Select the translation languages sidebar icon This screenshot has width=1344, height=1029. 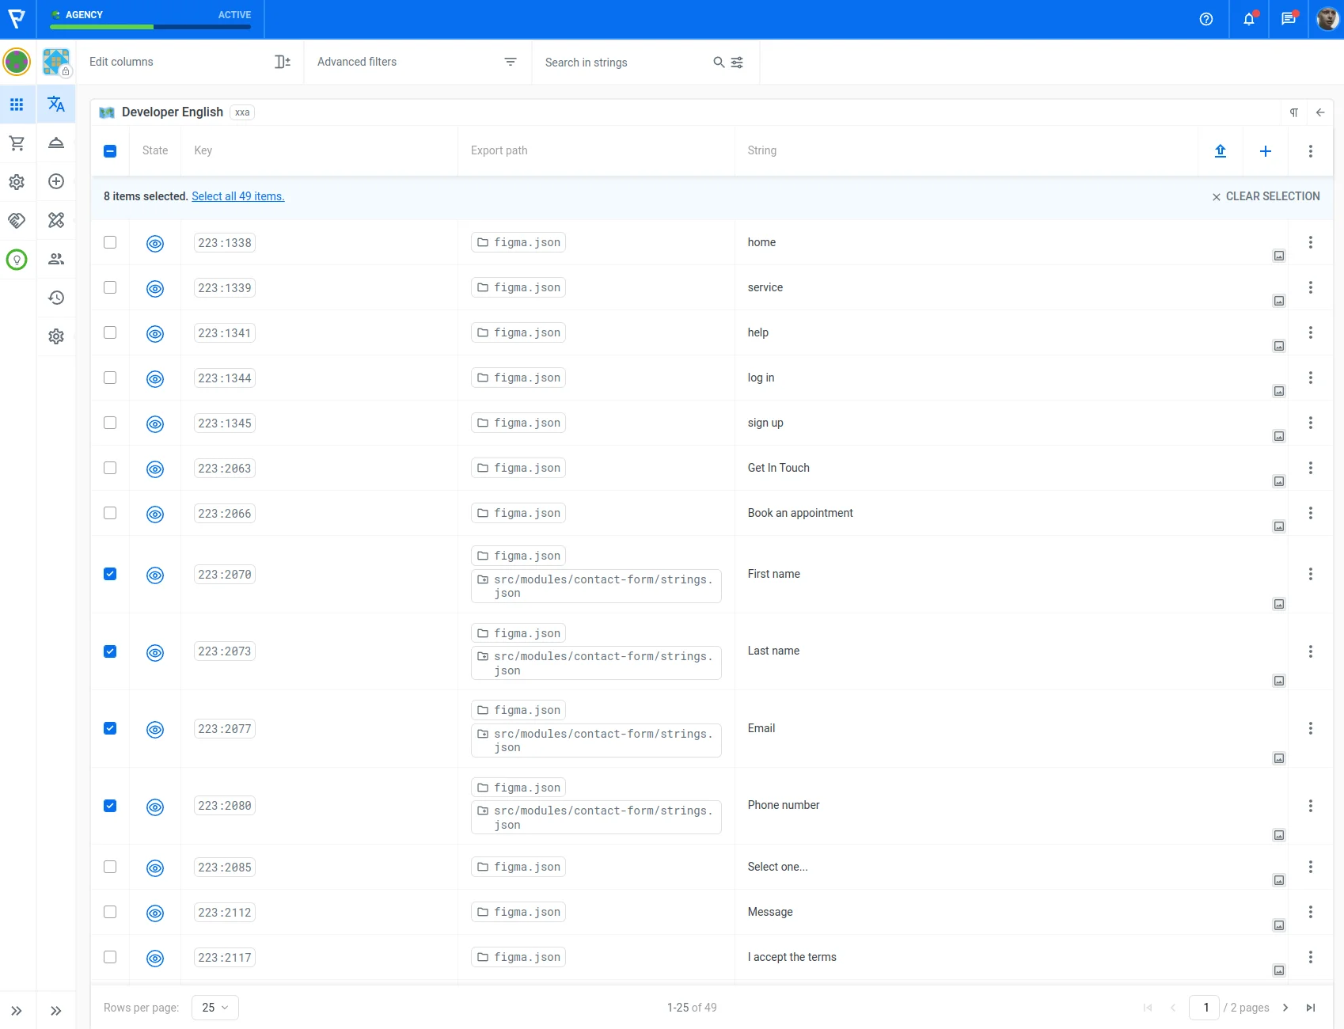(56, 104)
